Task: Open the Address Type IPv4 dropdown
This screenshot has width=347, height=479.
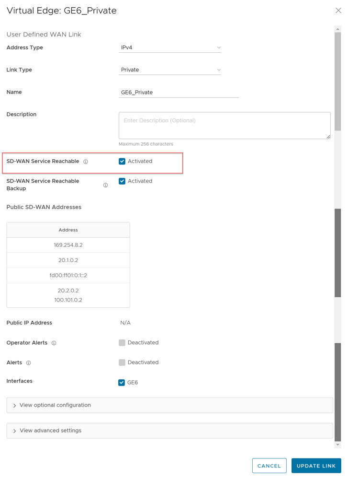Action: coord(170,48)
